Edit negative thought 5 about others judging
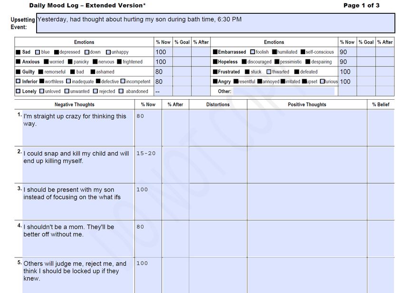This screenshot has width=404, height=293. tap(78, 275)
